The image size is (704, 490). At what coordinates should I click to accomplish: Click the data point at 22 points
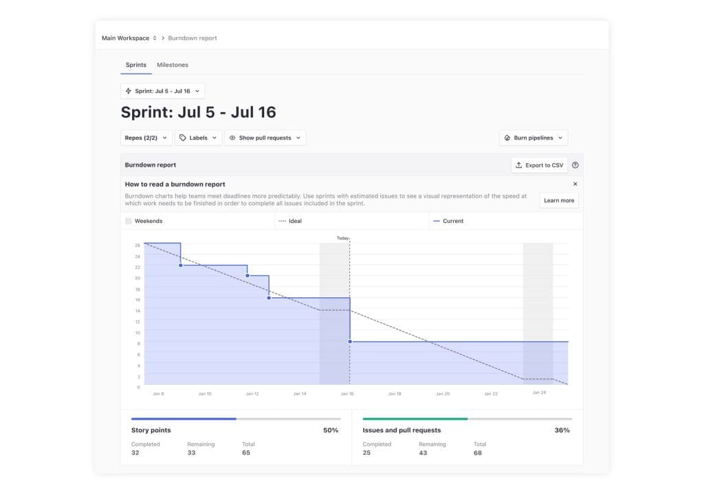pyautogui.click(x=181, y=265)
